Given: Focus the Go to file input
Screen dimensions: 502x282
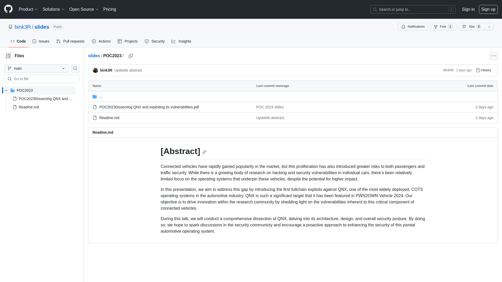Looking at the screenshot, I should tap(42, 79).
